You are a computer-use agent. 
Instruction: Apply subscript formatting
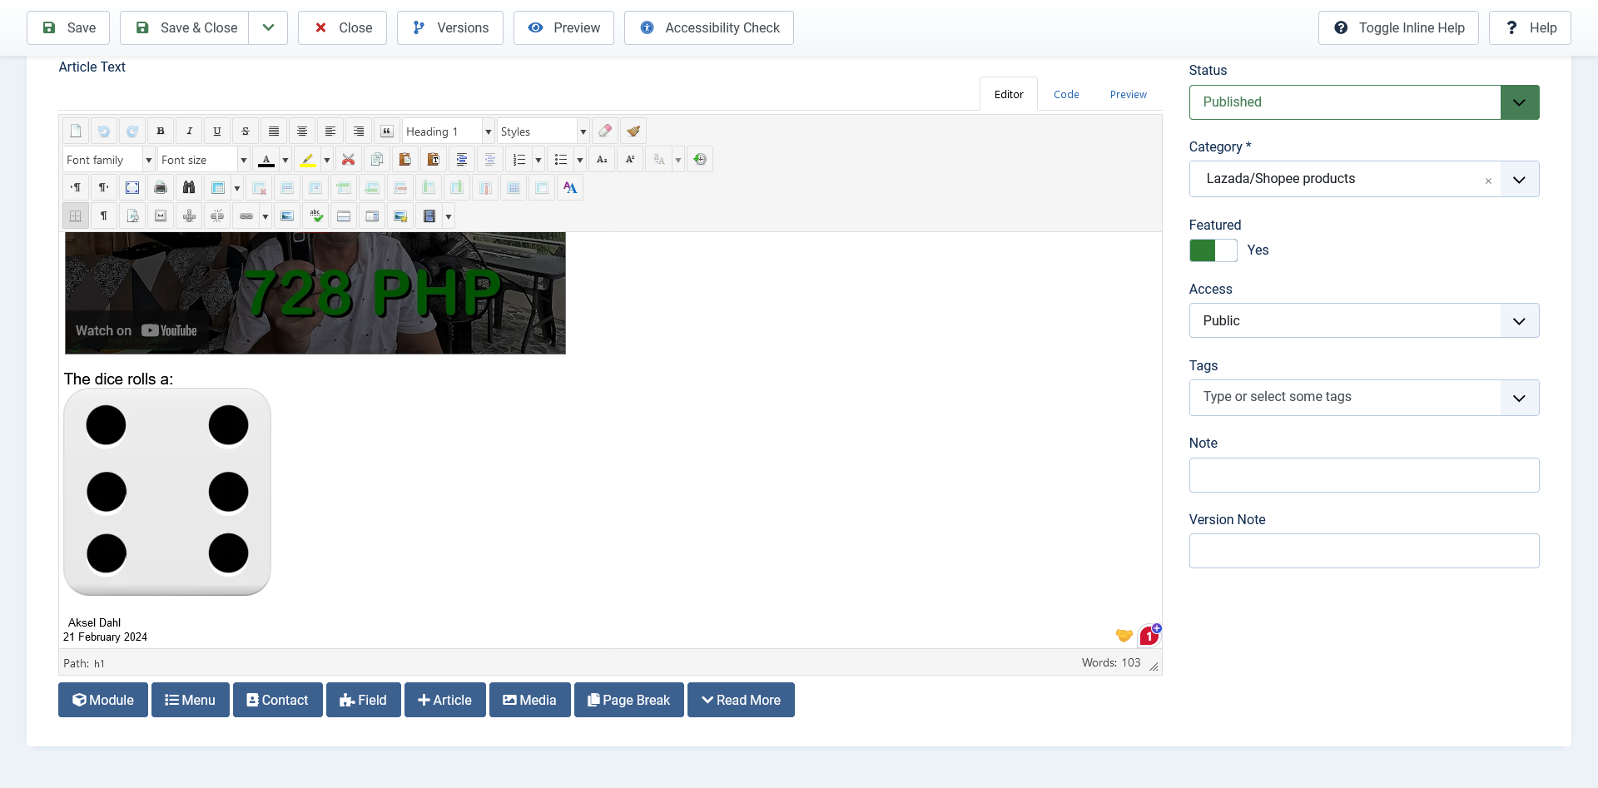tap(603, 159)
